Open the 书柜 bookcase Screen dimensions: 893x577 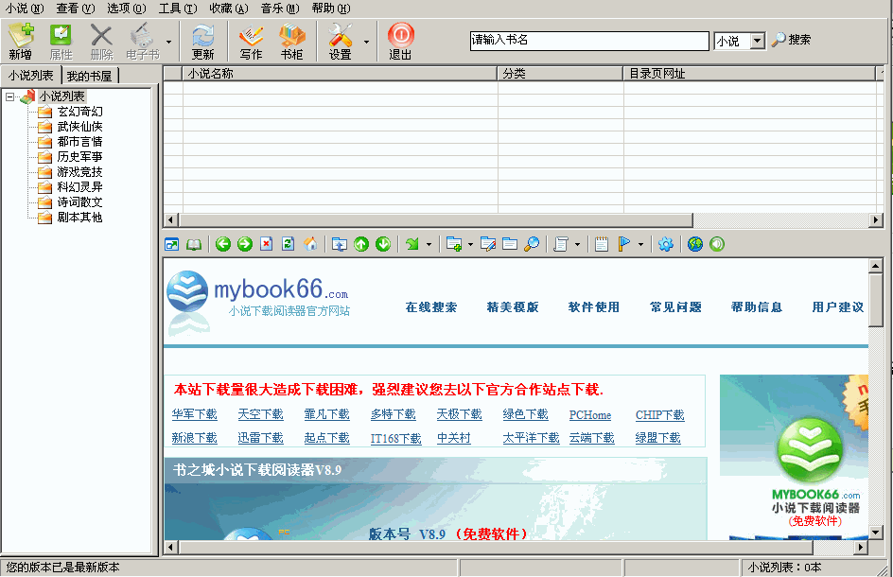point(291,42)
